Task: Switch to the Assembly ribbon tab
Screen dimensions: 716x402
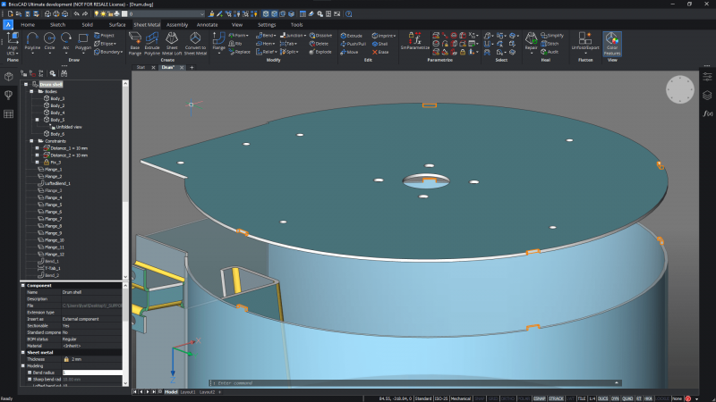Action: click(177, 24)
